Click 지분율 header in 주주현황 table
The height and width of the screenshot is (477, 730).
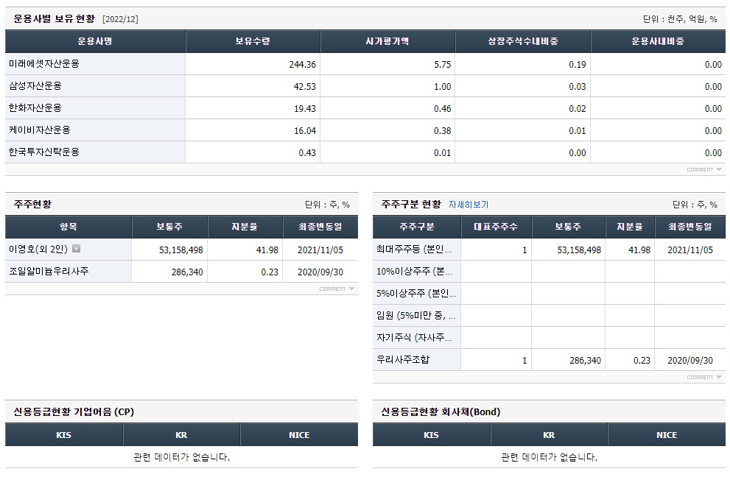point(245,227)
